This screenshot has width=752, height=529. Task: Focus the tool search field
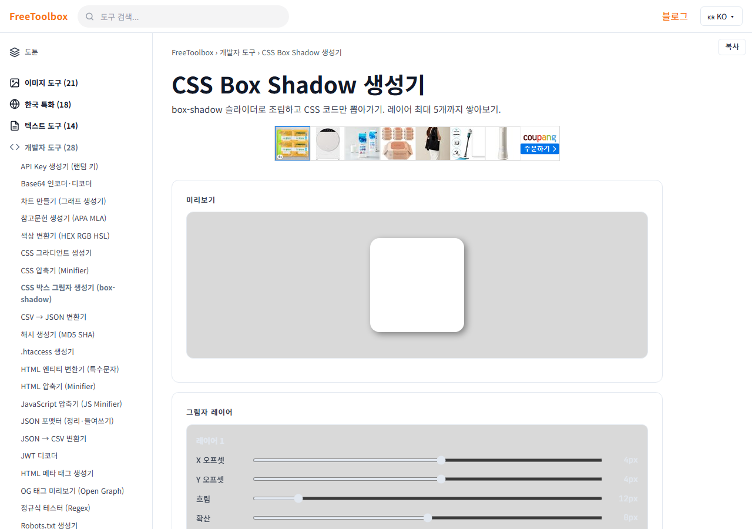[183, 16]
